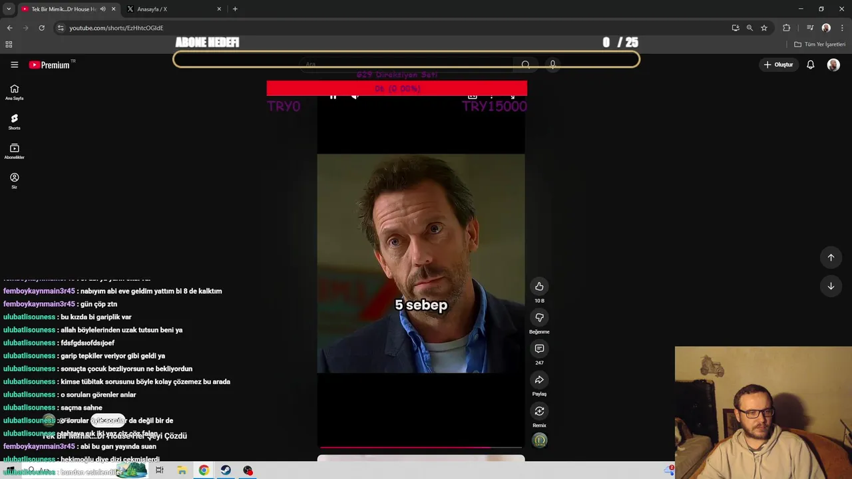Click chat message 'o soruları görenler anlar'
This screenshot has height=479, width=852.
(97, 395)
